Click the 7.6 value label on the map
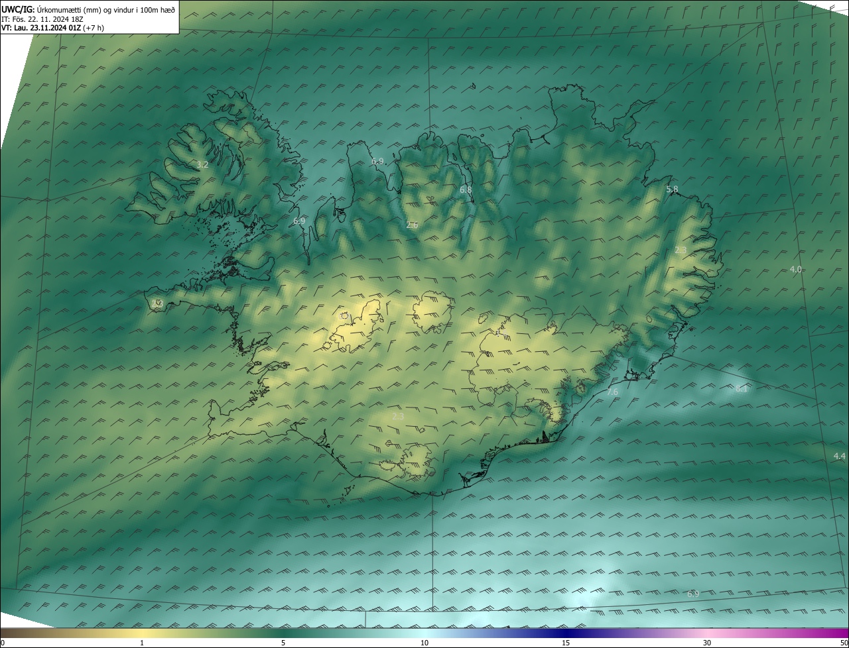Viewport: 849px width, 648px height. pos(612,392)
